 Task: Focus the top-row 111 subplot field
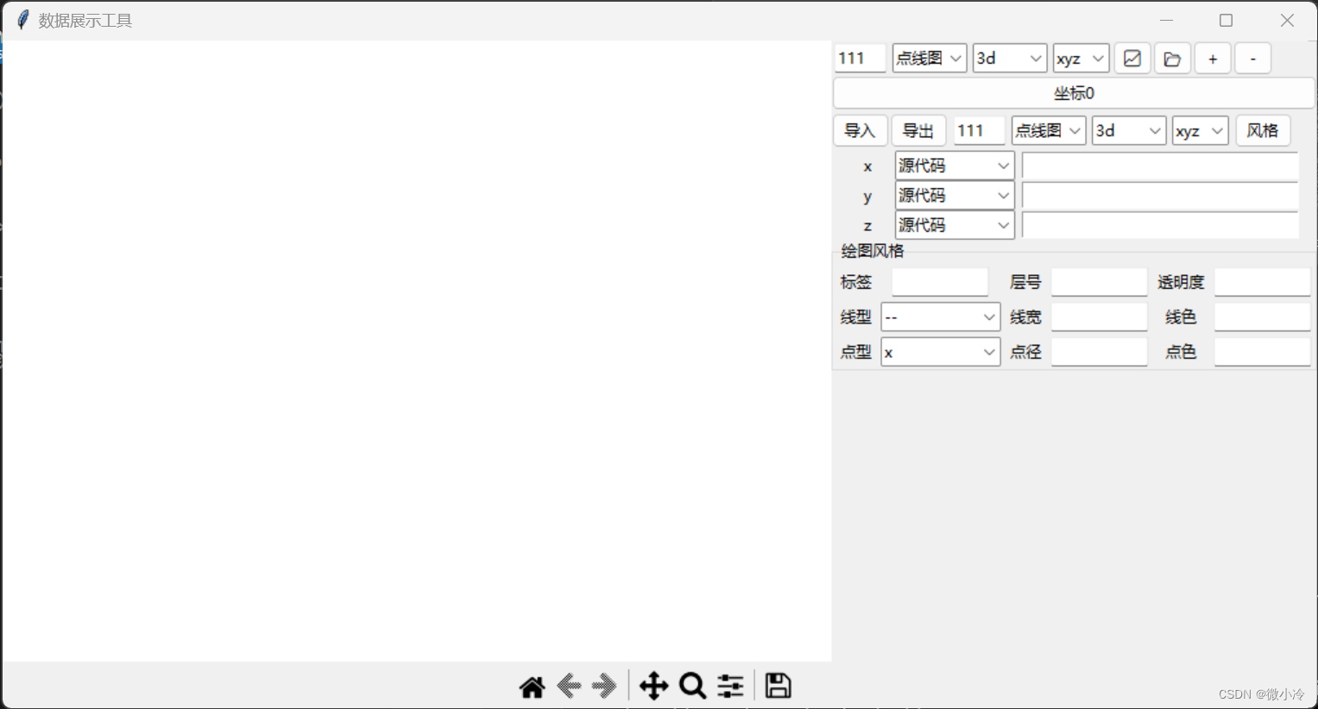point(860,59)
